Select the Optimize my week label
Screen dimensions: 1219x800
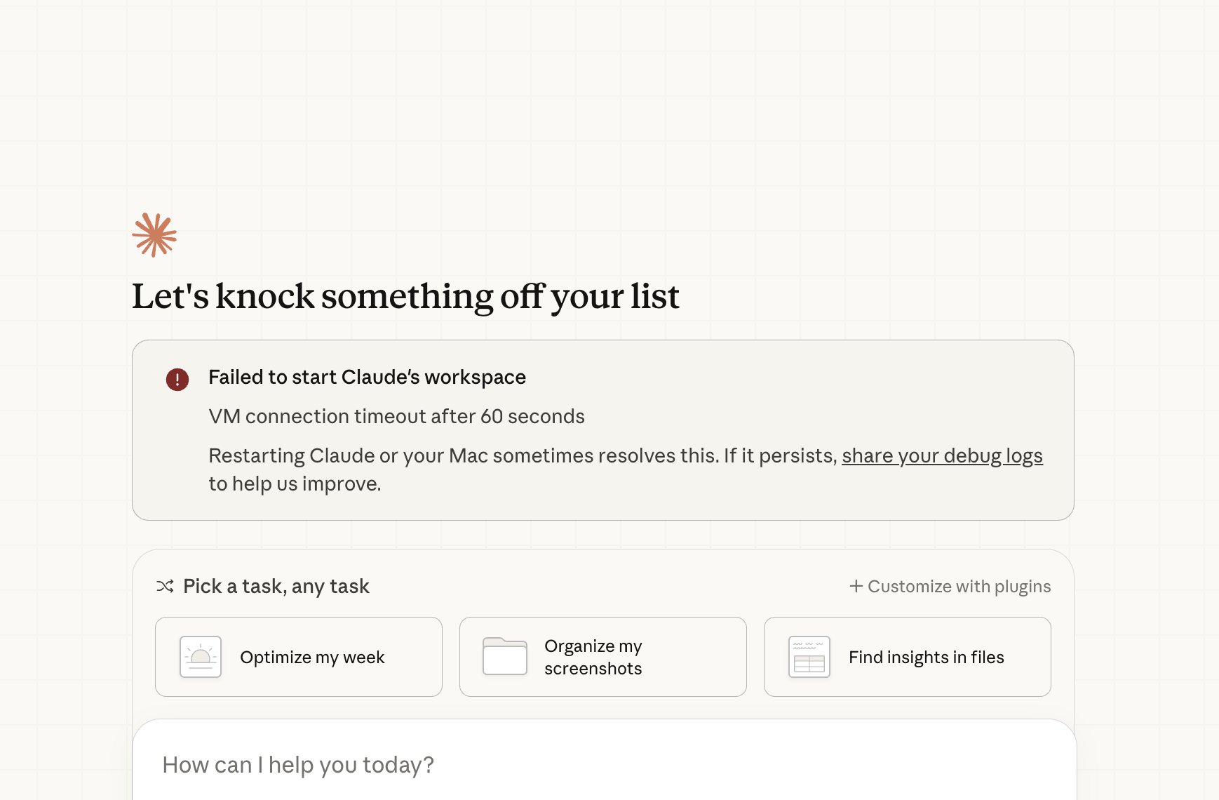coord(312,657)
